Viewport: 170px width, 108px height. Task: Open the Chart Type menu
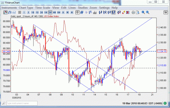[26, 8]
